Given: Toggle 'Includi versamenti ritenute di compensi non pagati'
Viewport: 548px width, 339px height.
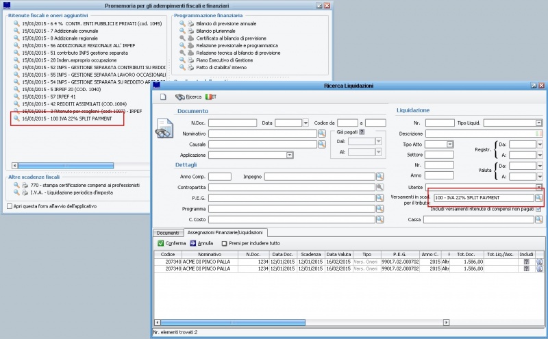Looking at the screenshot, I should 539,209.
